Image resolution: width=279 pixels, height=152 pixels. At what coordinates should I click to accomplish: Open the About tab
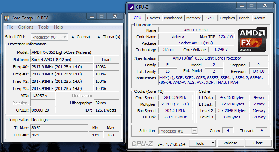(x=259, y=18)
